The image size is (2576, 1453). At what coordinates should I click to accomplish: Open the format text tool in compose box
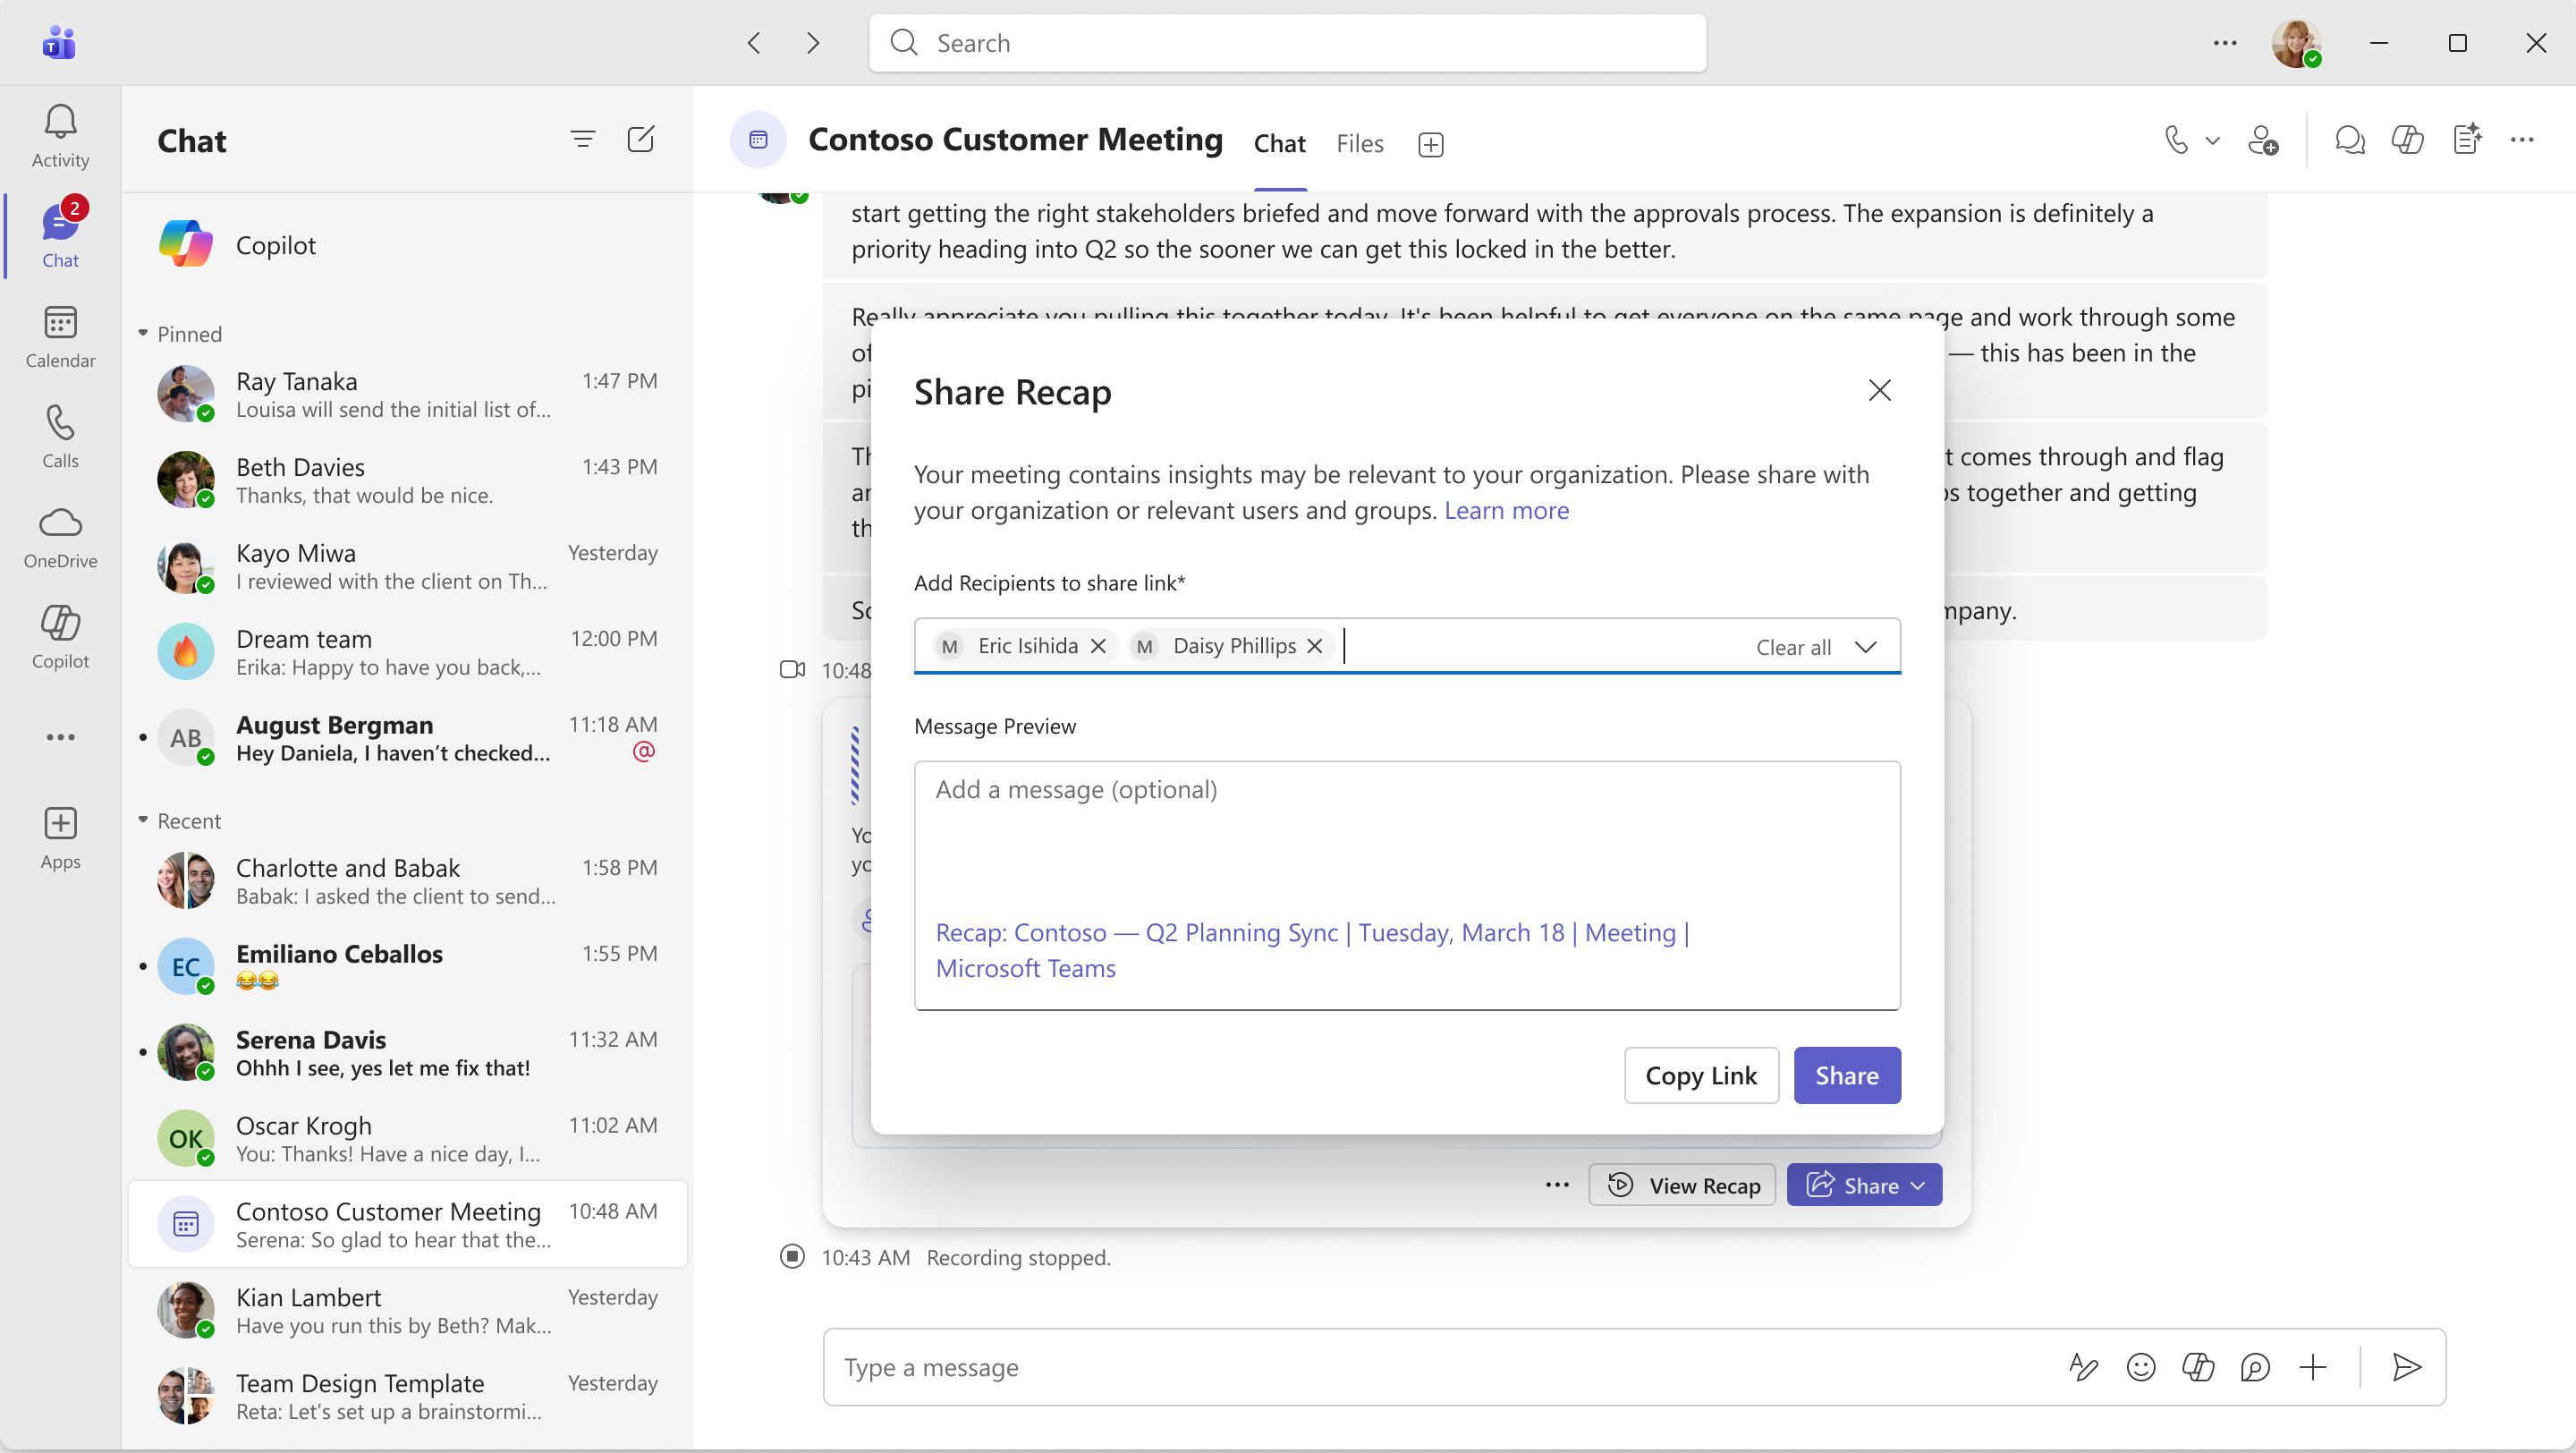pyautogui.click(x=2083, y=1367)
